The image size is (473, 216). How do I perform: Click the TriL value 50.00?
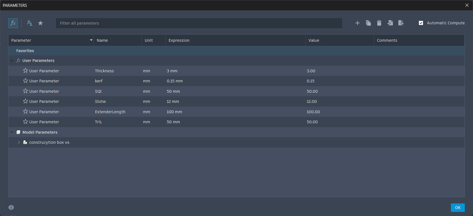(312, 122)
